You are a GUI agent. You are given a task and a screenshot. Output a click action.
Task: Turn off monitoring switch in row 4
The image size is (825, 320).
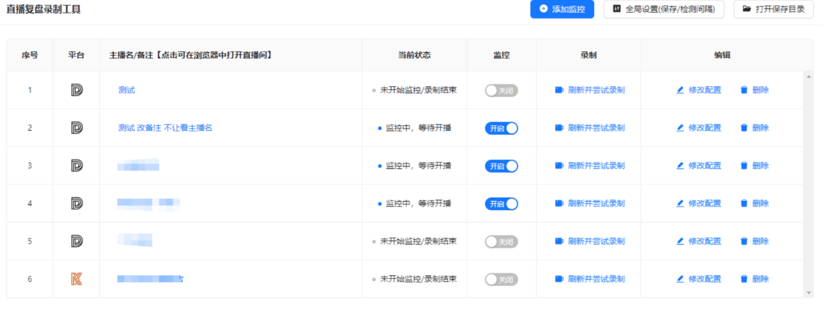(501, 204)
